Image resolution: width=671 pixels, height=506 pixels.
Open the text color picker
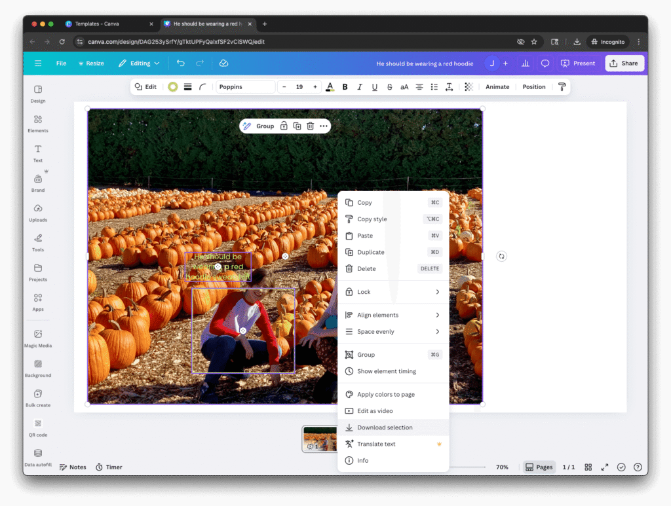(330, 87)
